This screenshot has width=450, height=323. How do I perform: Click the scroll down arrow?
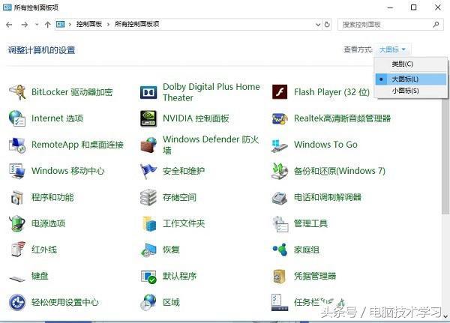[445, 316]
